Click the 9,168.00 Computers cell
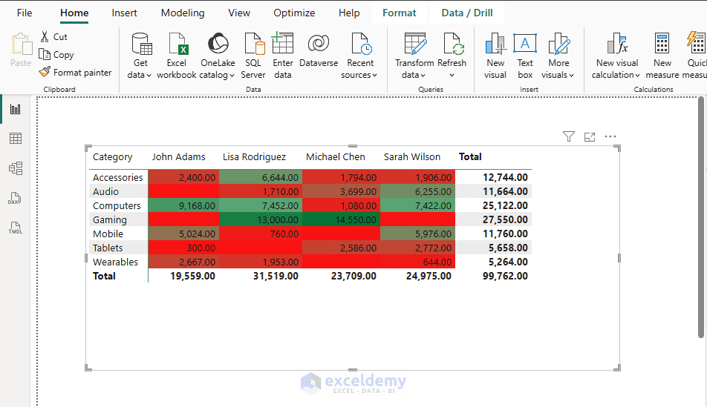Screen dimensions: 707x407 pyautogui.click(x=183, y=206)
